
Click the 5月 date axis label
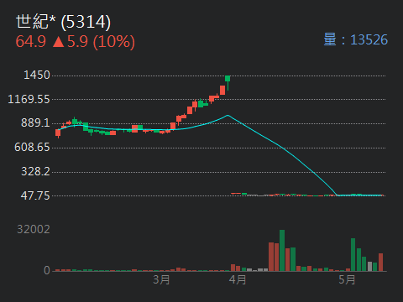[x=347, y=279]
